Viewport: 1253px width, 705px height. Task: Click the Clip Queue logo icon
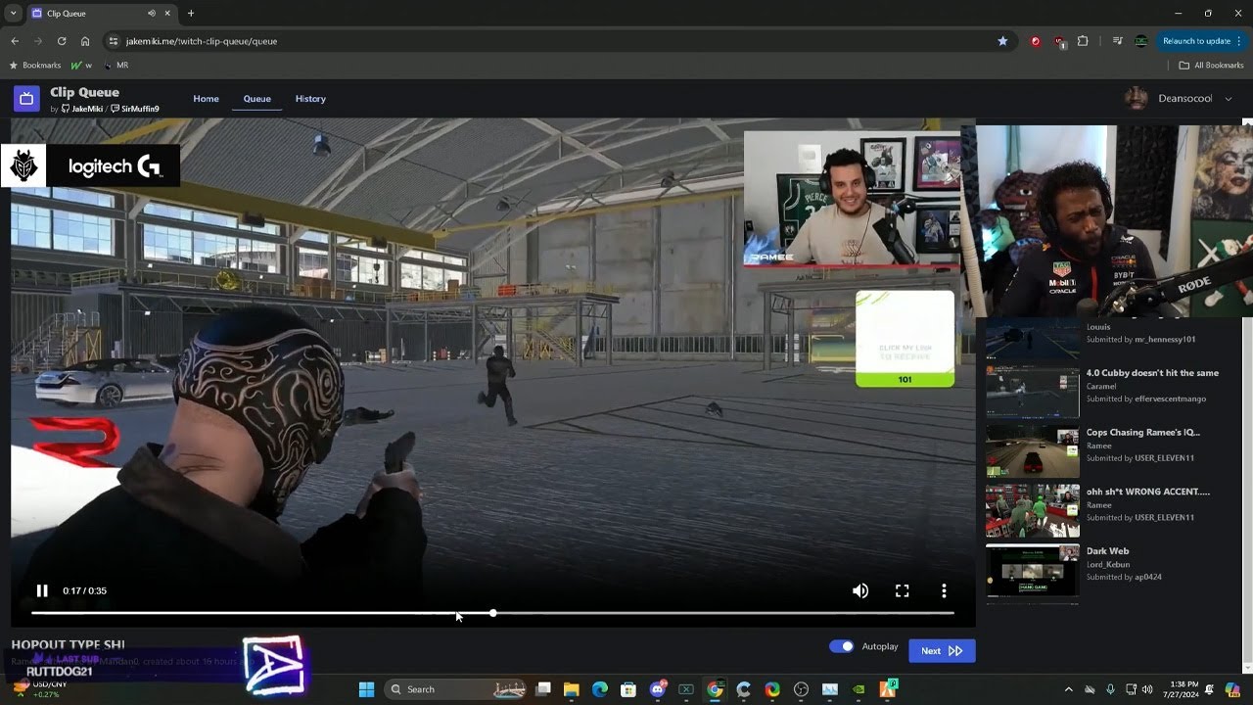point(26,99)
